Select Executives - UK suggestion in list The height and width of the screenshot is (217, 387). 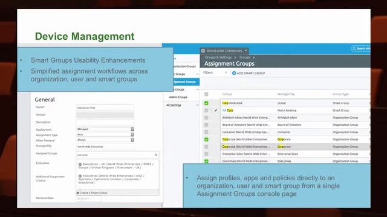click(117, 166)
